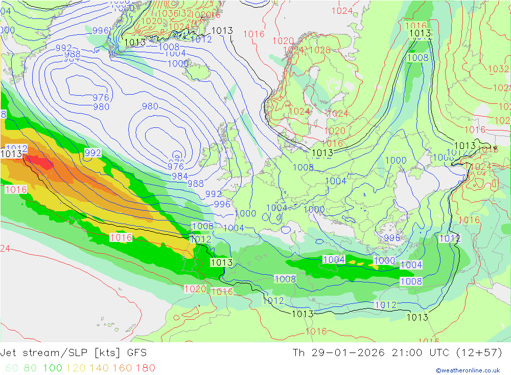511x375 pixels.
Task: Click the 80 kts legend value
Action: coord(30,368)
